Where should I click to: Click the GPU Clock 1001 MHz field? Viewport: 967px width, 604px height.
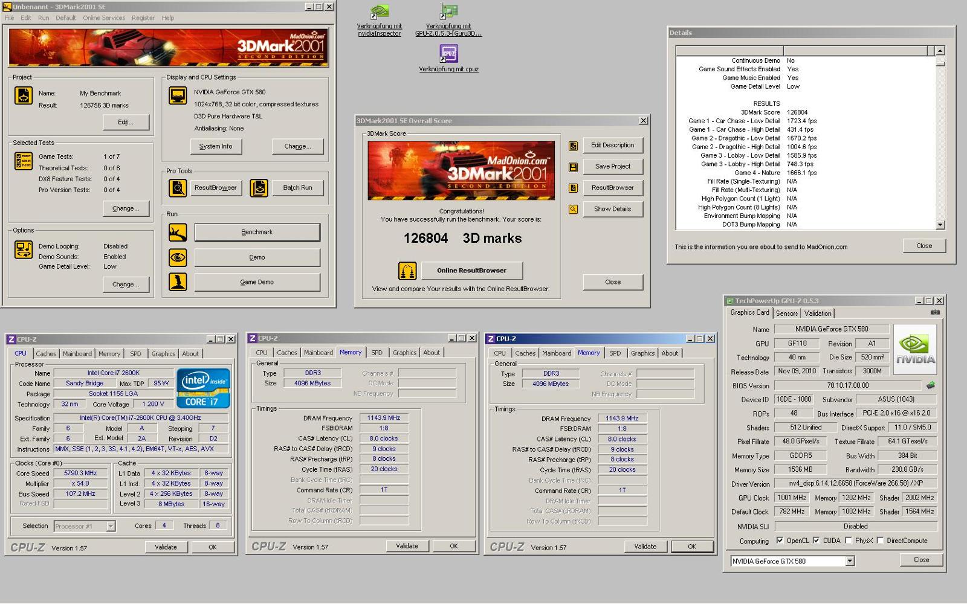[792, 498]
